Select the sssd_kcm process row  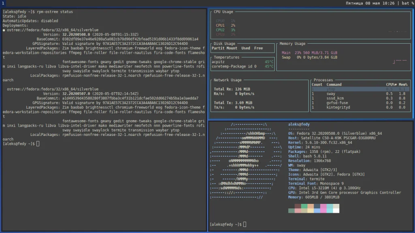[x=360, y=98]
